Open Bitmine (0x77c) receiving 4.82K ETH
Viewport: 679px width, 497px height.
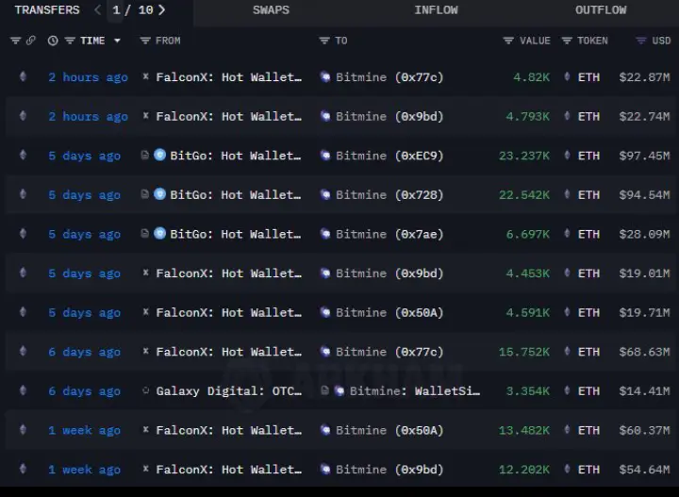tap(389, 77)
